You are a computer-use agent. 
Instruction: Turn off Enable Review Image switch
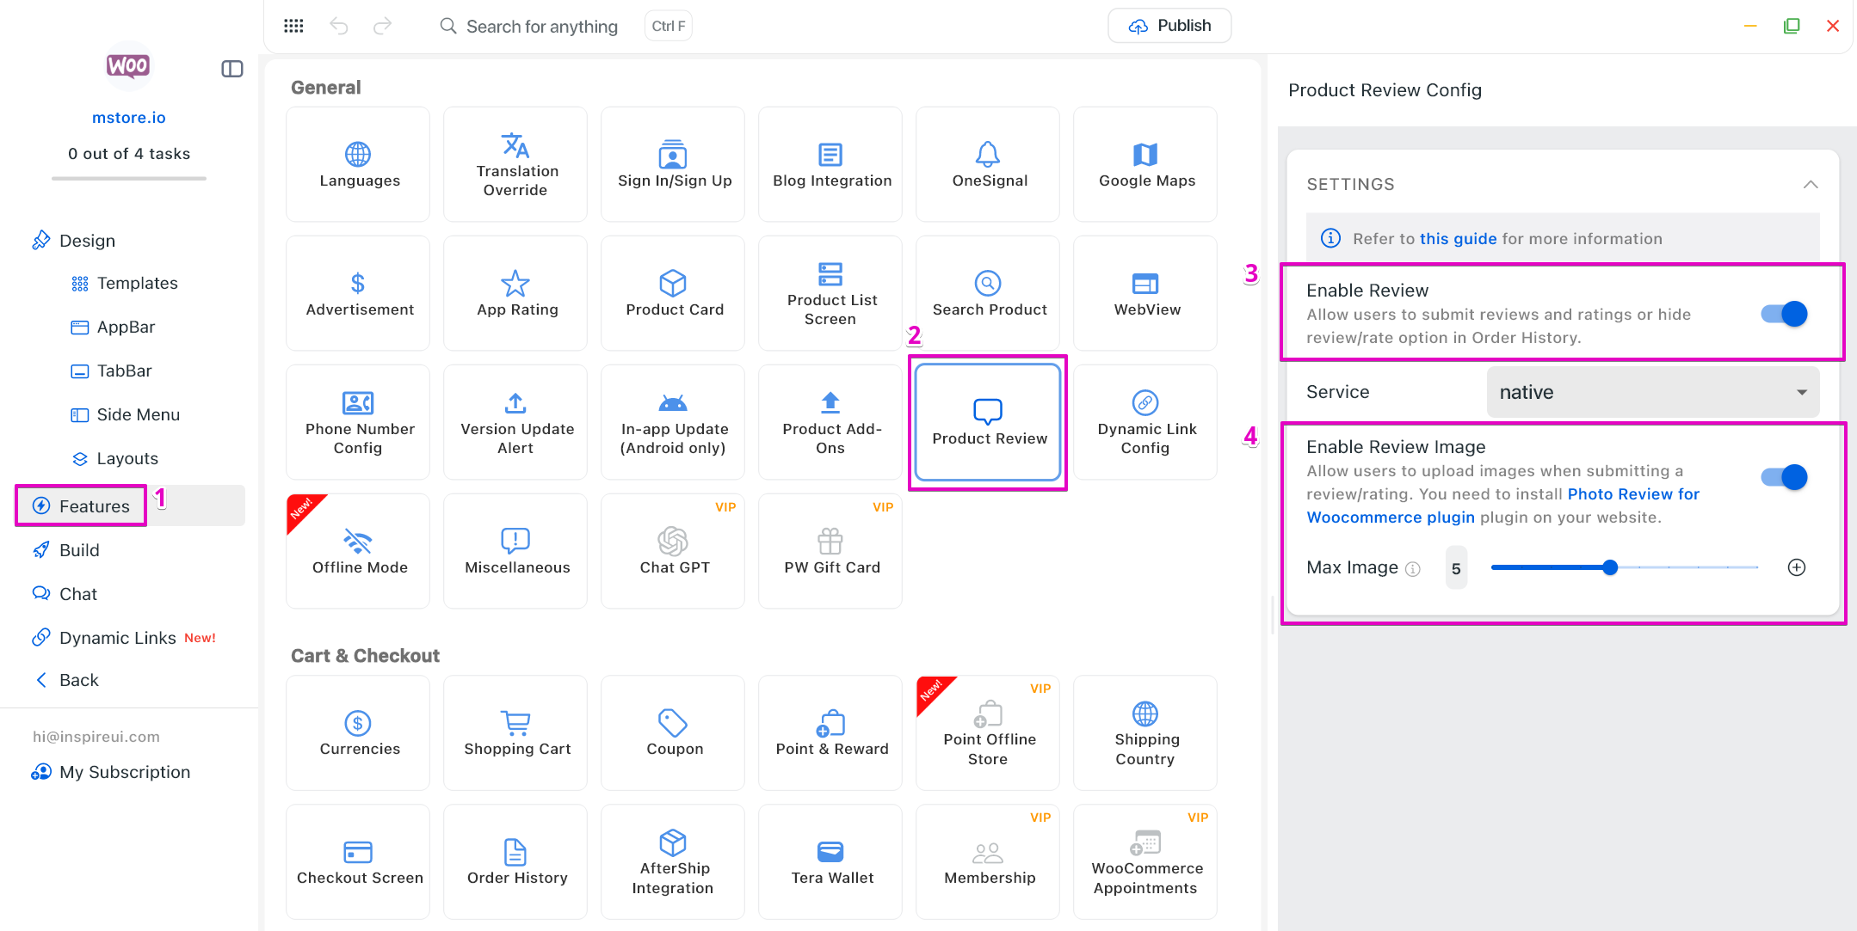click(x=1784, y=477)
